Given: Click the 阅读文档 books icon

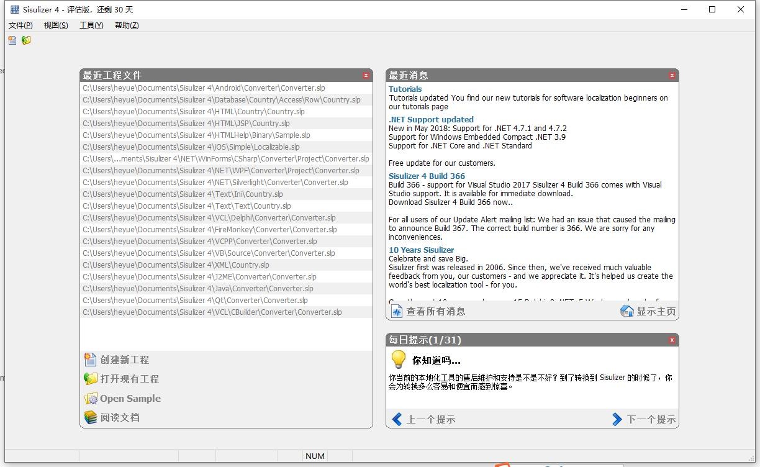Looking at the screenshot, I should coord(91,417).
